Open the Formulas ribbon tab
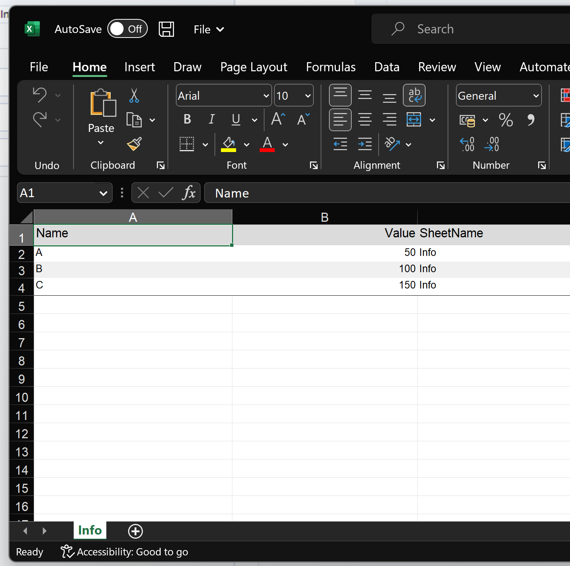This screenshot has height=566, width=570. coord(330,67)
